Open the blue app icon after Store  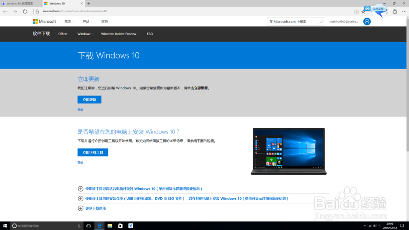point(131,226)
